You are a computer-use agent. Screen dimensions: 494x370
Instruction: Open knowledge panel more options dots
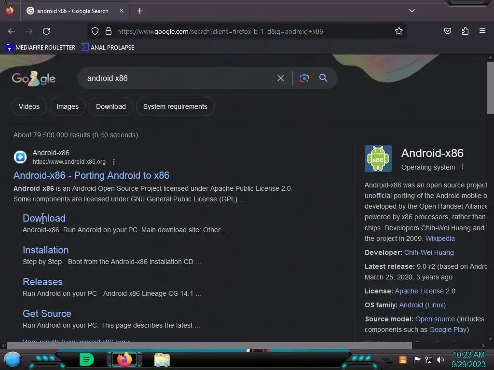tap(463, 166)
